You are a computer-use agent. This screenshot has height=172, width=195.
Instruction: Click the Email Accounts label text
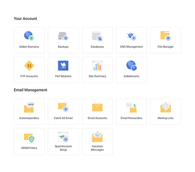click(x=97, y=118)
